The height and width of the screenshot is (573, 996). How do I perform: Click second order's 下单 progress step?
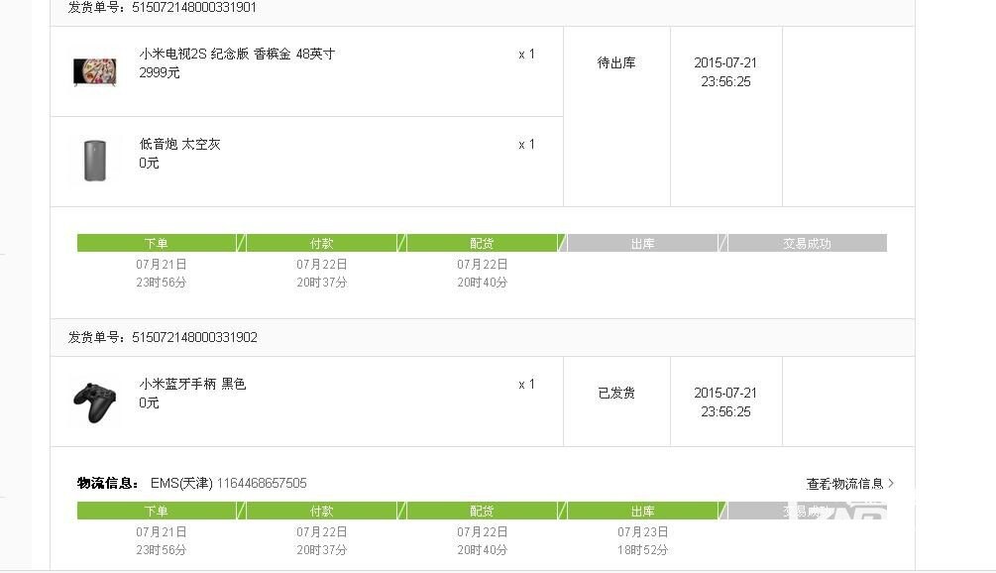(157, 511)
